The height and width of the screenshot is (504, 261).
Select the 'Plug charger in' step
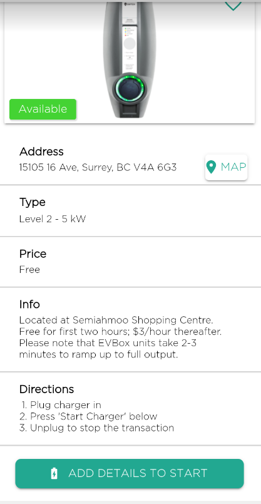coord(61,404)
